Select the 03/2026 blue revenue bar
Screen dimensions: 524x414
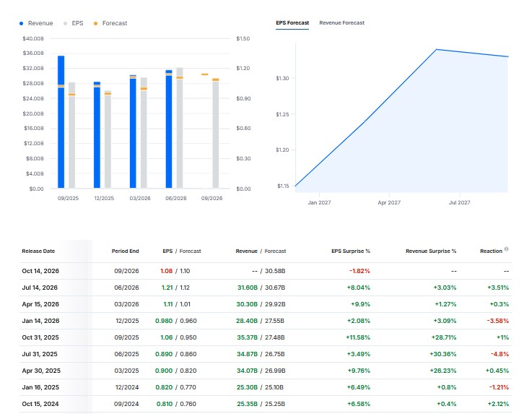coord(133,131)
